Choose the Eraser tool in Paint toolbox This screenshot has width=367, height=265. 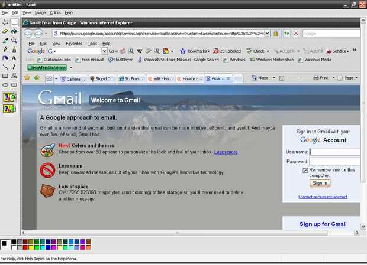coord(5,31)
